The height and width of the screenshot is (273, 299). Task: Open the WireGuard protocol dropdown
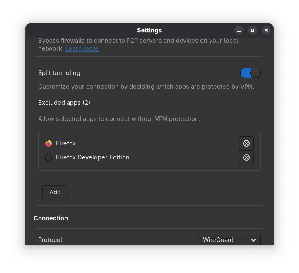[x=229, y=239]
